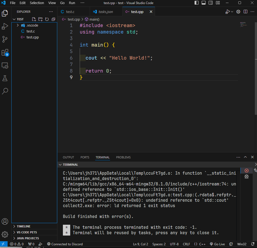This screenshot has width=257, height=248.
Task: Open the Testing flask icon view
Action: pyautogui.click(x=5, y=78)
